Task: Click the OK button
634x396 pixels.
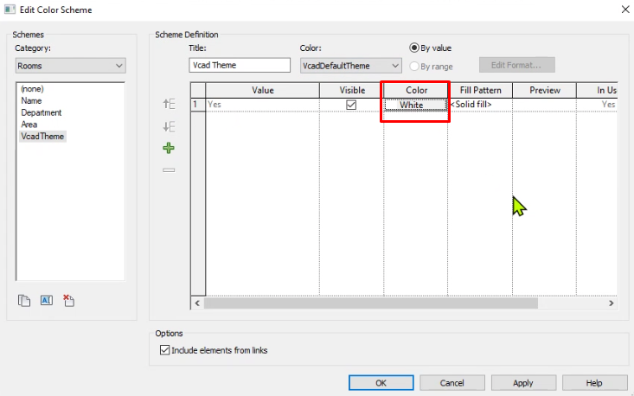Action: pyautogui.click(x=381, y=383)
